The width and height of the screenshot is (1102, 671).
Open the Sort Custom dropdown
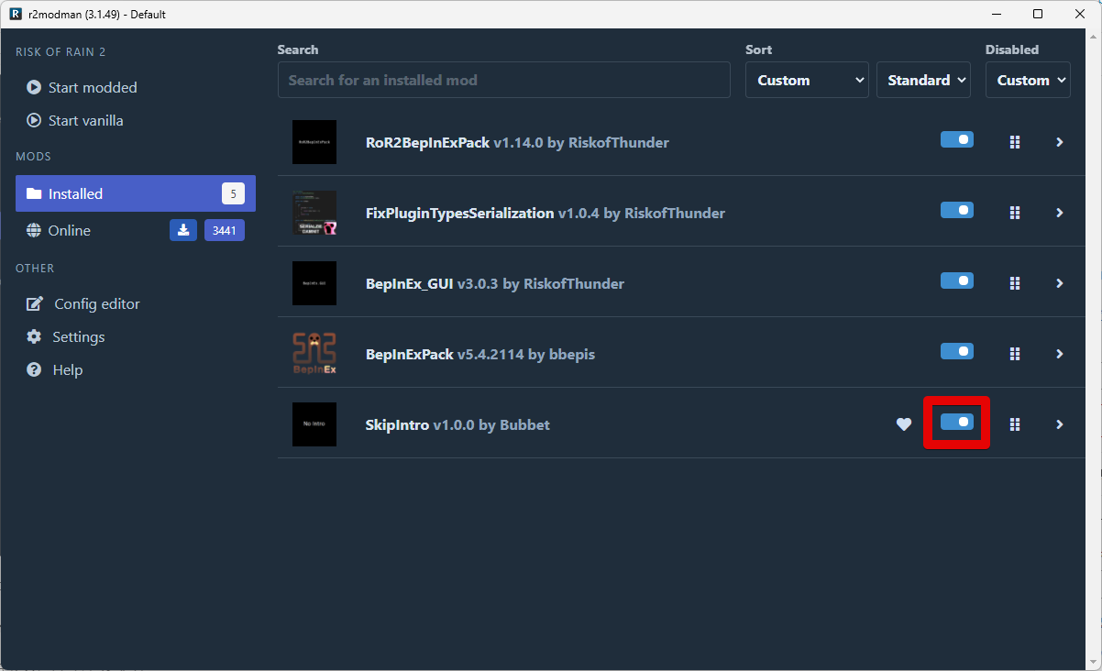tap(807, 81)
